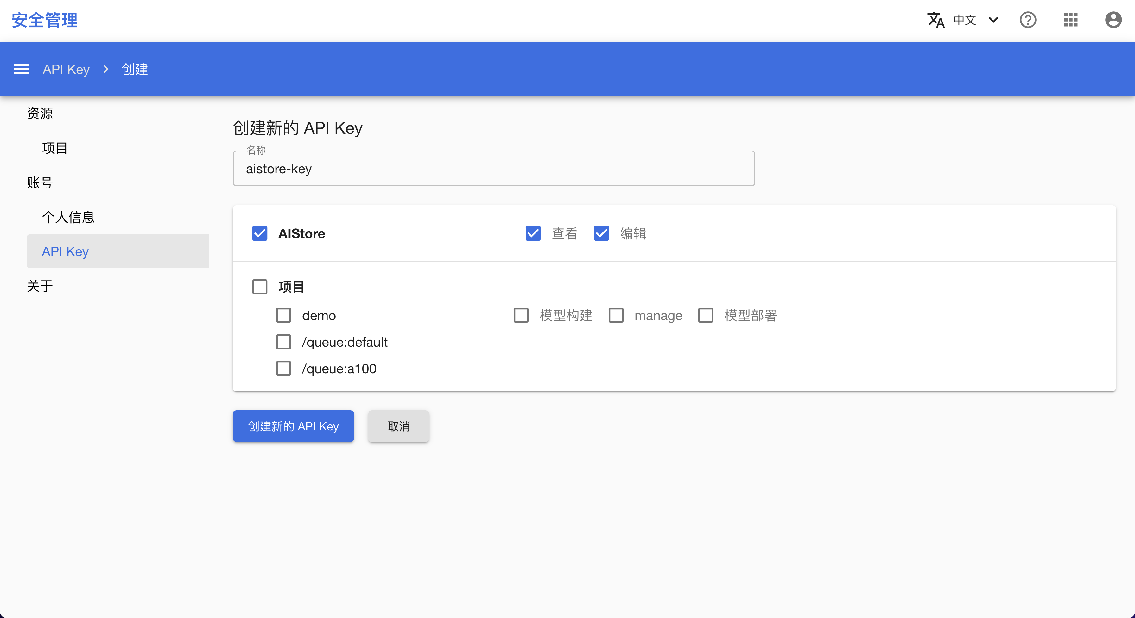Open the 安全管理 home title
The image size is (1135, 618).
coord(45,20)
